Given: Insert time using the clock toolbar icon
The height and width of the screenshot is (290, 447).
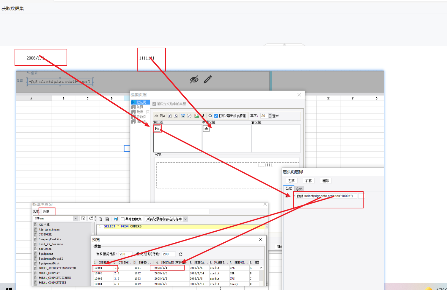Looking at the screenshot, I should click(x=189, y=116).
